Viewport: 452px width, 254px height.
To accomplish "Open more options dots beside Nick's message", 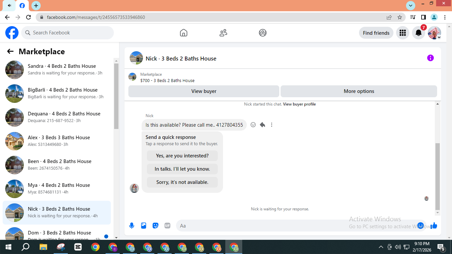I will coord(272,125).
